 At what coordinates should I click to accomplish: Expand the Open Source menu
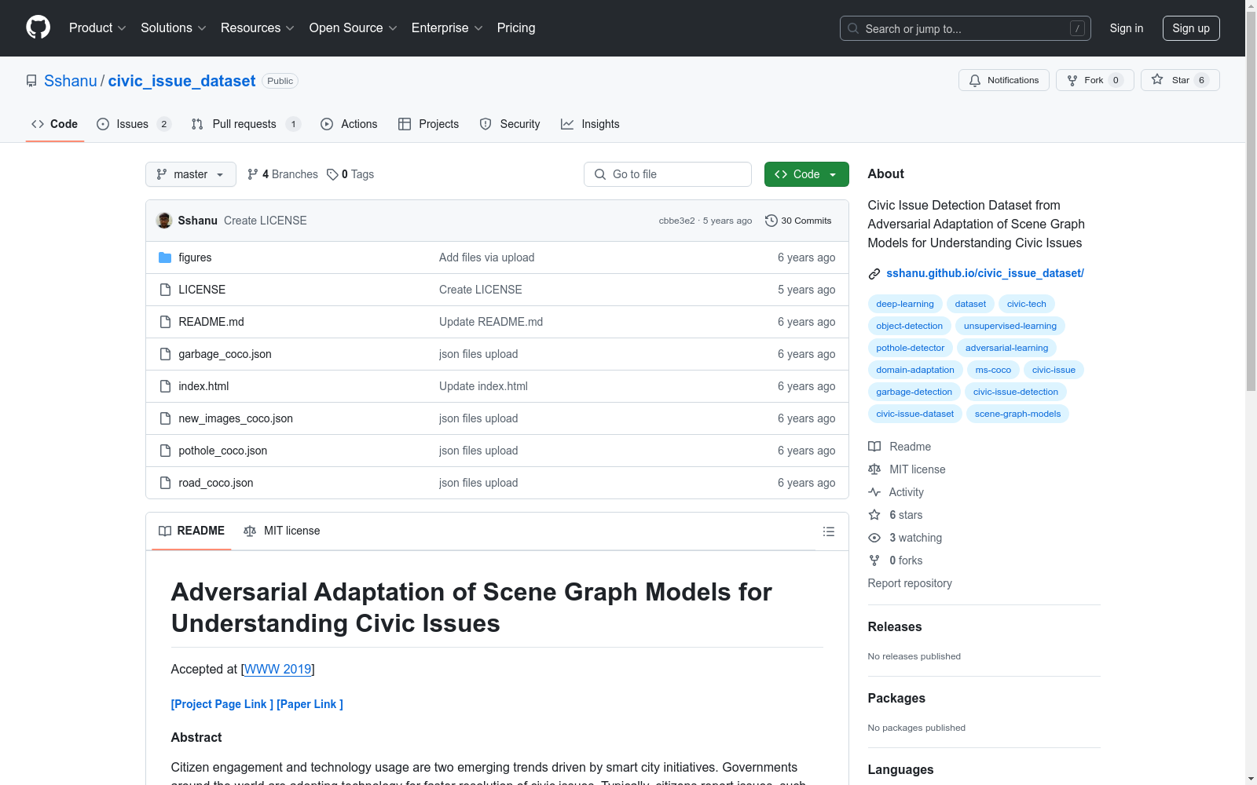click(353, 27)
